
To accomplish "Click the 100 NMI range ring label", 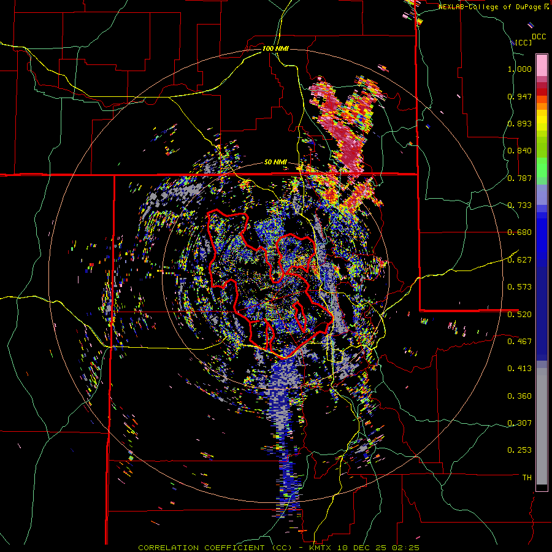I will [275, 48].
